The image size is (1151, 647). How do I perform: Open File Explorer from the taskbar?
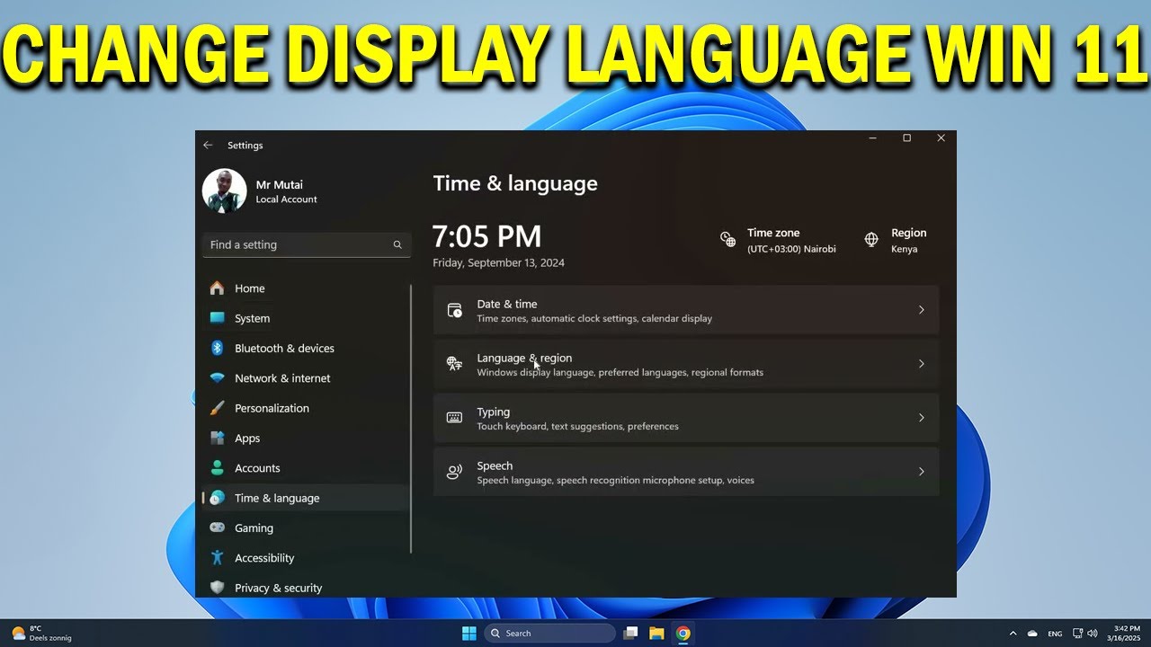pyautogui.click(x=656, y=634)
